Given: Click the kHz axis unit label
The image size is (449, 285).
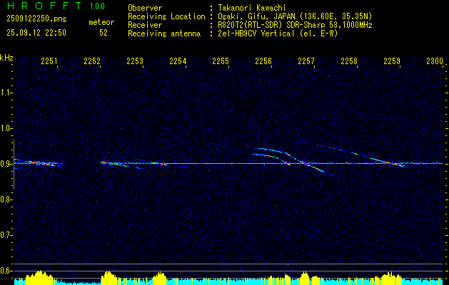Looking at the screenshot, I should pyautogui.click(x=6, y=58).
